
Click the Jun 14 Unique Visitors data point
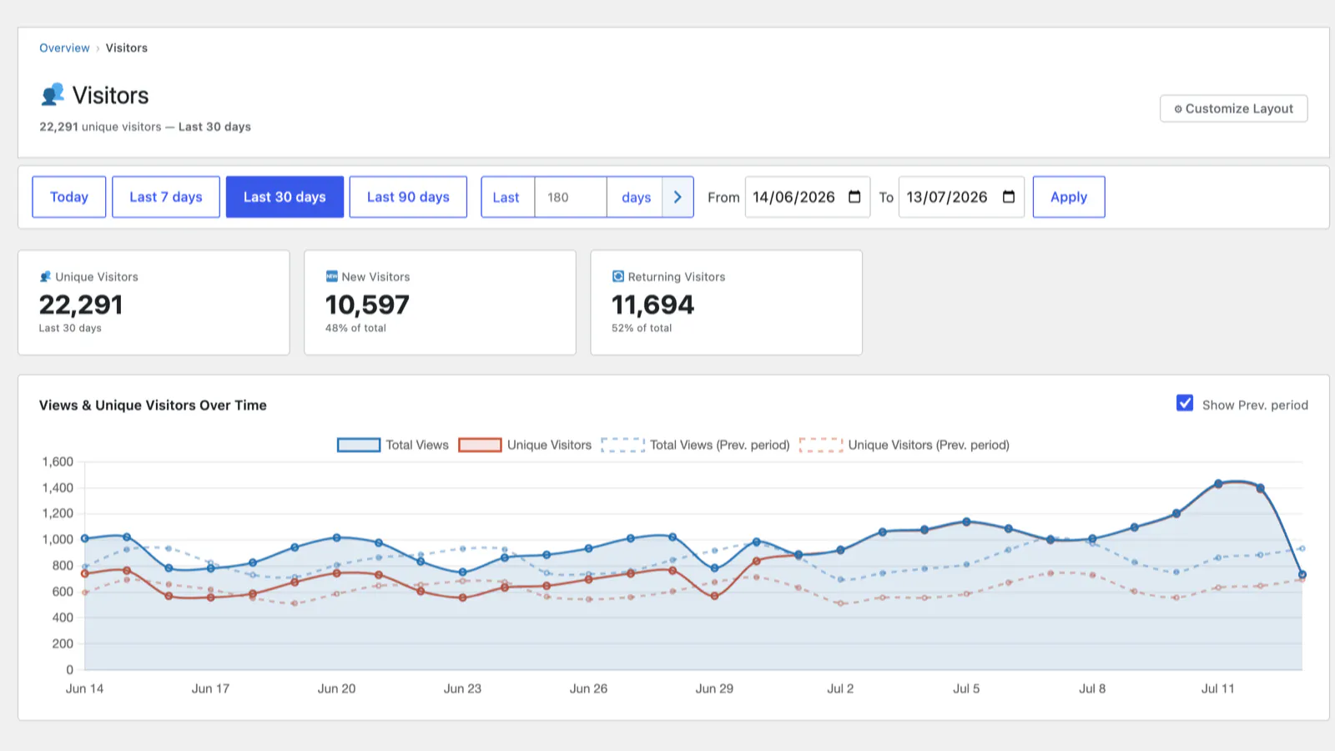pyautogui.click(x=85, y=574)
